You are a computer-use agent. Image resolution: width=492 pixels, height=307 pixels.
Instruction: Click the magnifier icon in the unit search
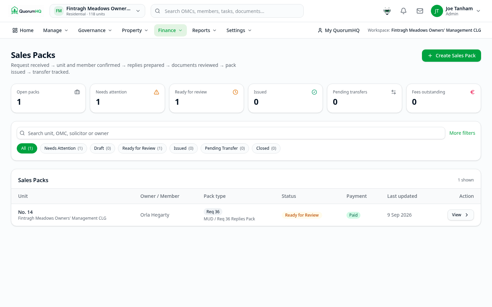tap(22, 133)
